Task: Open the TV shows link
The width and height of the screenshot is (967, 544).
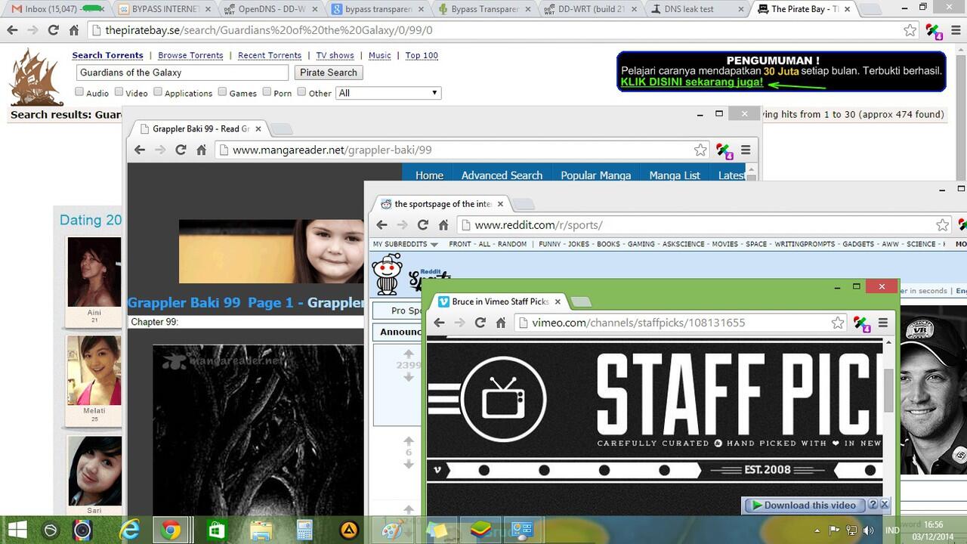Action: coord(335,55)
